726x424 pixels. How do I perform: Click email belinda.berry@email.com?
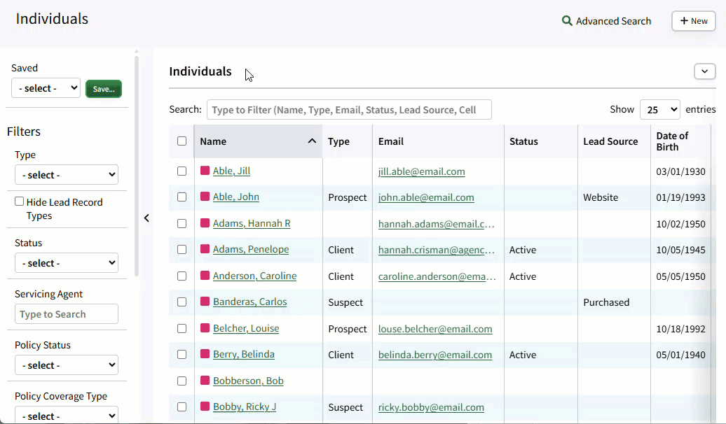click(435, 355)
